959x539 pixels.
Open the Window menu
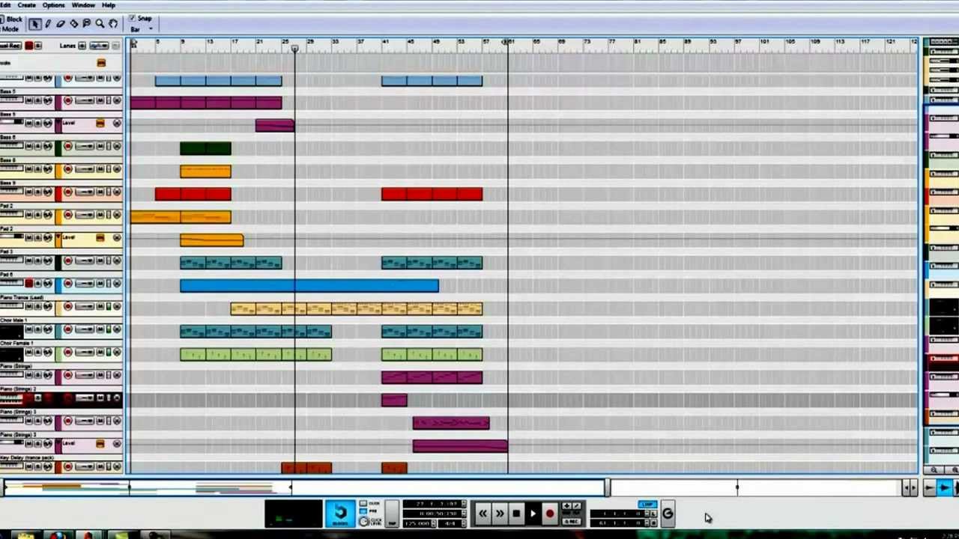[83, 5]
